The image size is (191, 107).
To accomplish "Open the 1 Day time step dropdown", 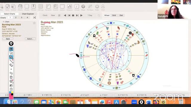I will coord(90,15).
